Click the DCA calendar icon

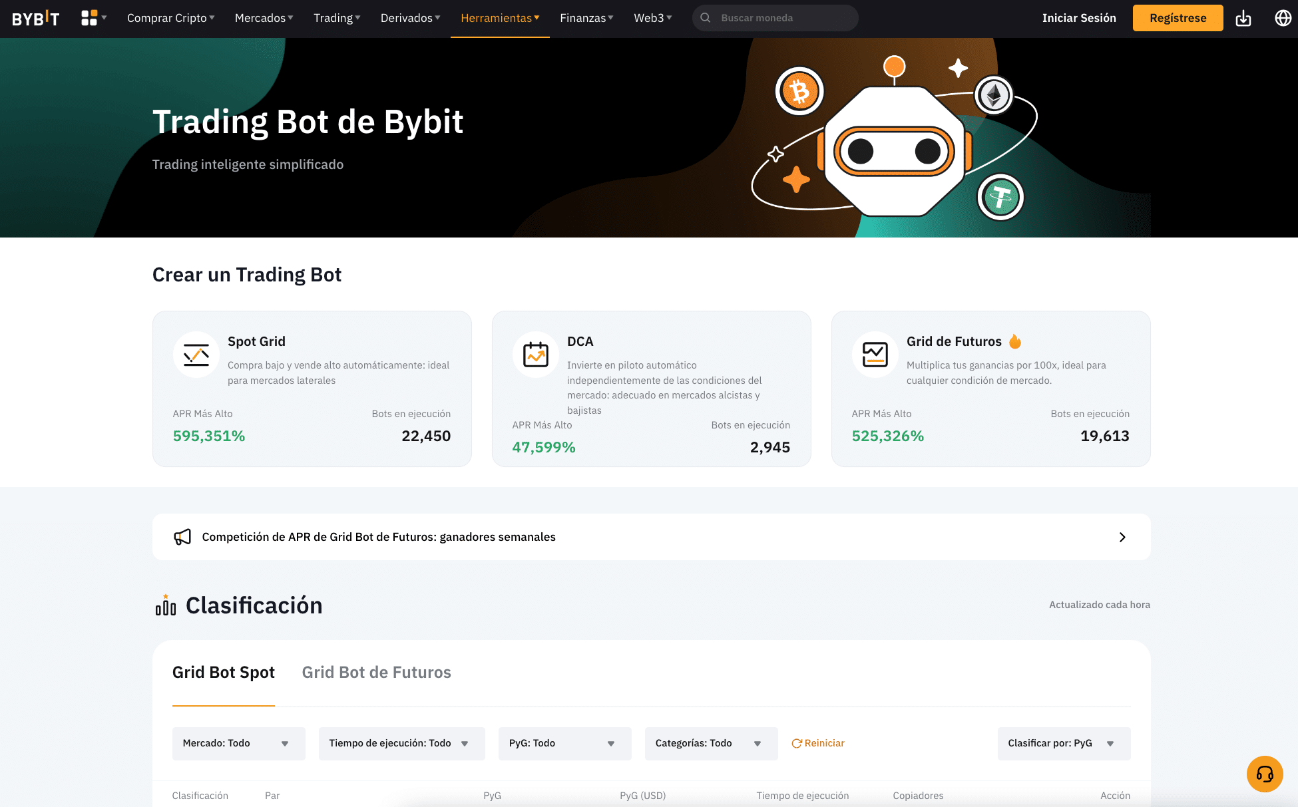click(x=535, y=355)
